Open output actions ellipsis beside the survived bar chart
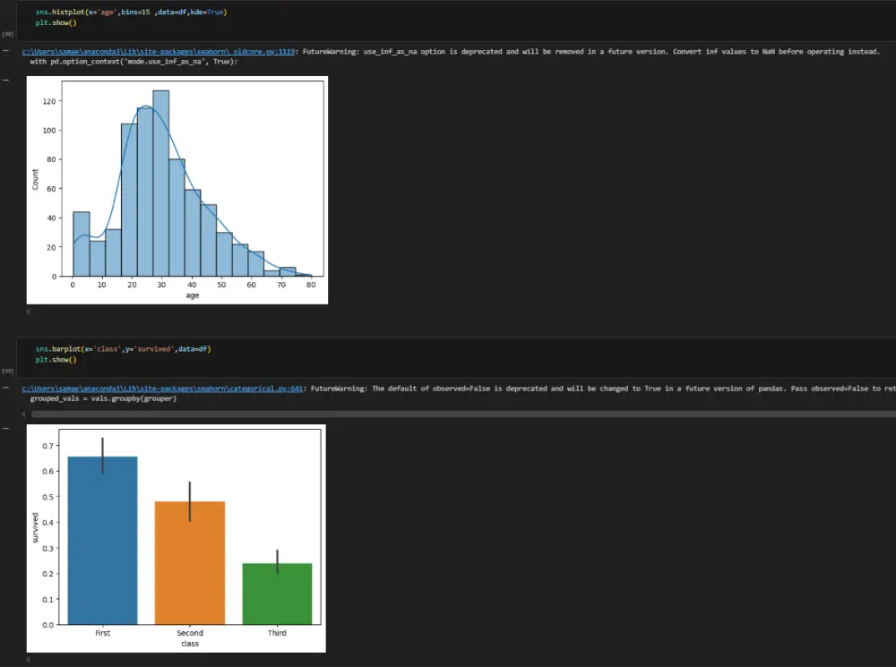 [x=5, y=428]
